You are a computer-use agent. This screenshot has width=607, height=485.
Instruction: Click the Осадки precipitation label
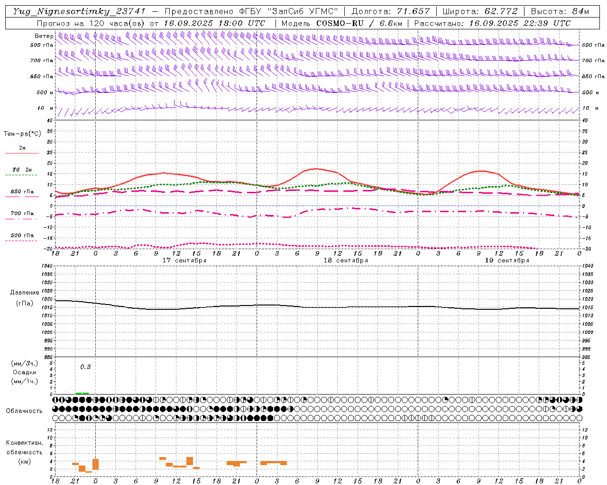click(x=25, y=372)
